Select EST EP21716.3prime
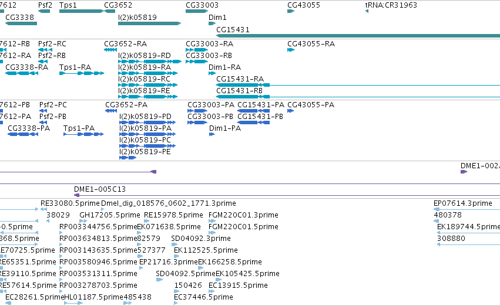 click(x=169, y=262)
